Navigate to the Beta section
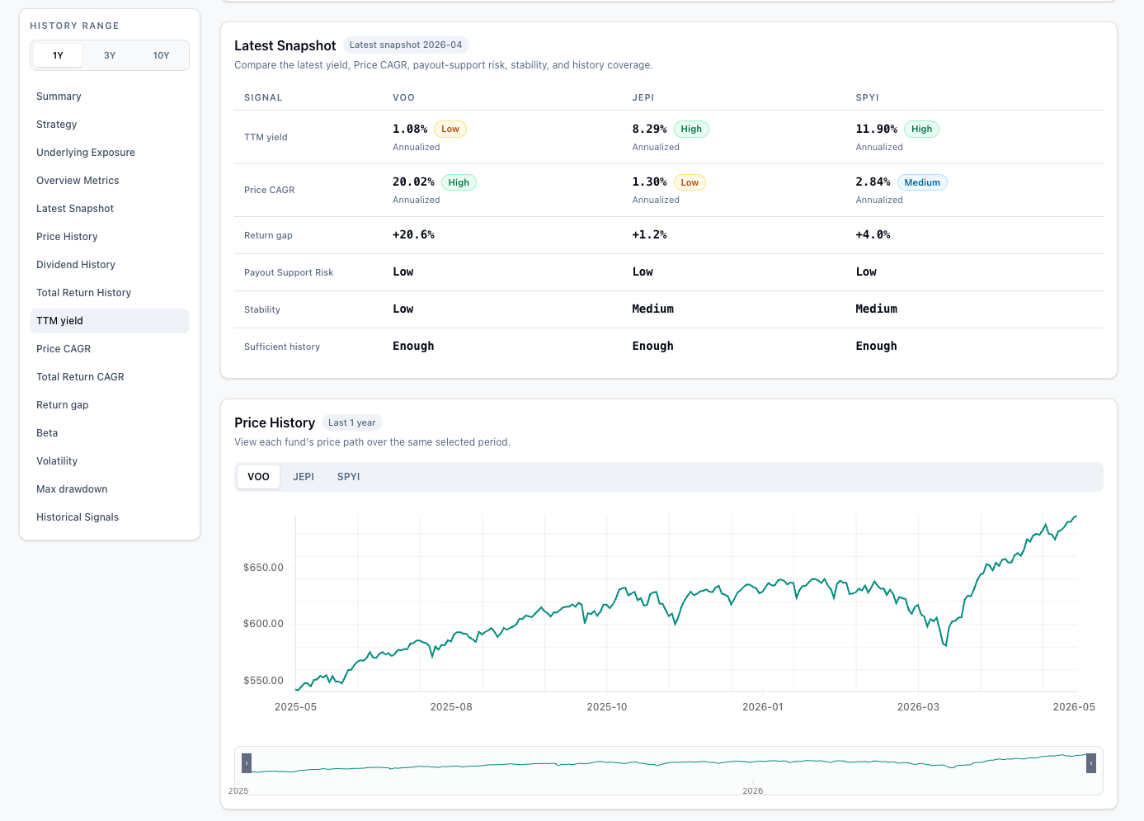 pos(110,433)
